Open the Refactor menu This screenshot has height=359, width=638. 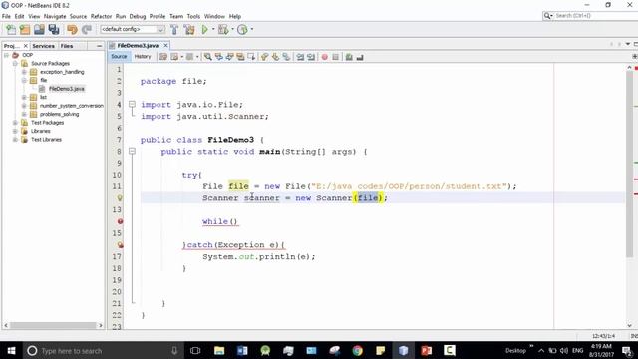click(x=101, y=16)
